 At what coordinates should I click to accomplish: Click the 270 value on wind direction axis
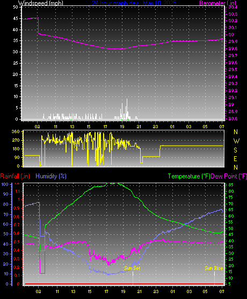(x=16, y=140)
